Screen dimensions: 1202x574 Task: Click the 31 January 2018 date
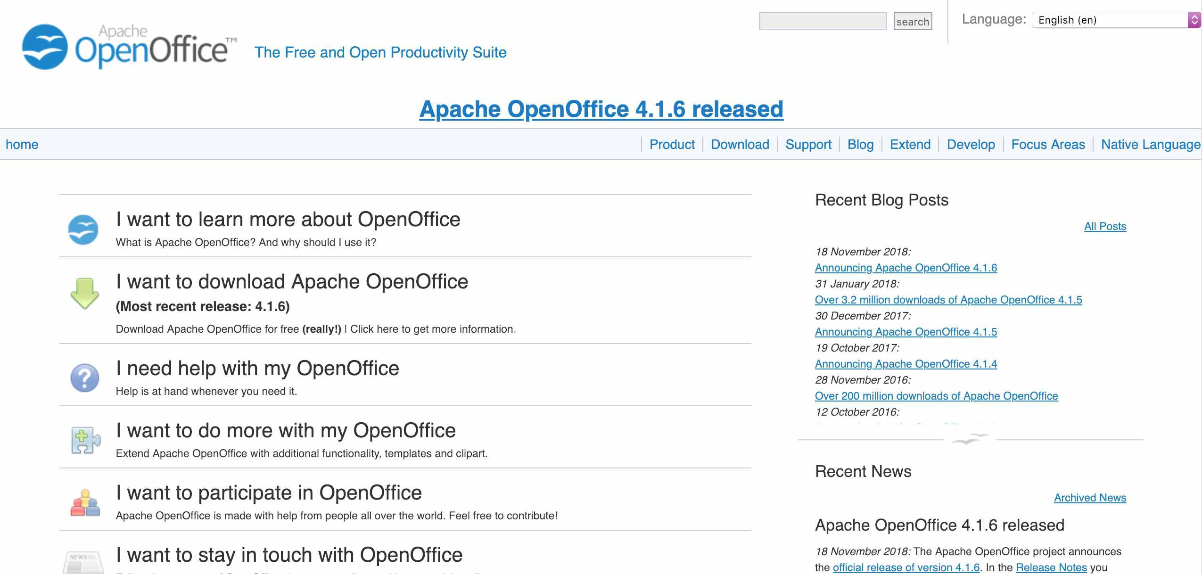tap(857, 284)
